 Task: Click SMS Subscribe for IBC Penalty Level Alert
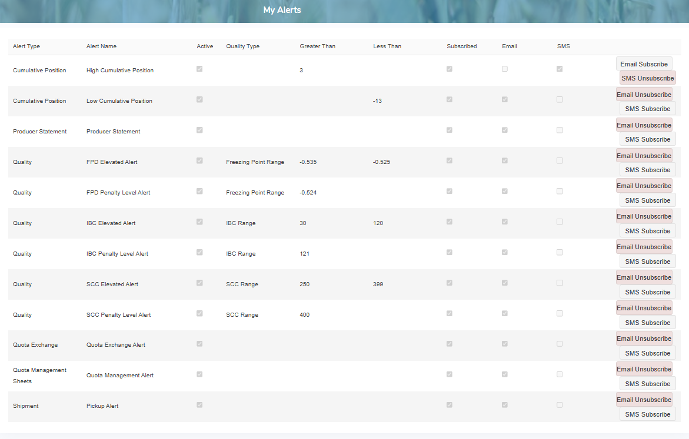pos(647,261)
